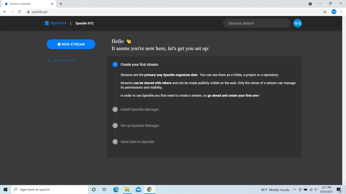The height and width of the screenshot is (194, 346).
Task: Open Mail app from taskbar
Action: [x=138, y=189]
